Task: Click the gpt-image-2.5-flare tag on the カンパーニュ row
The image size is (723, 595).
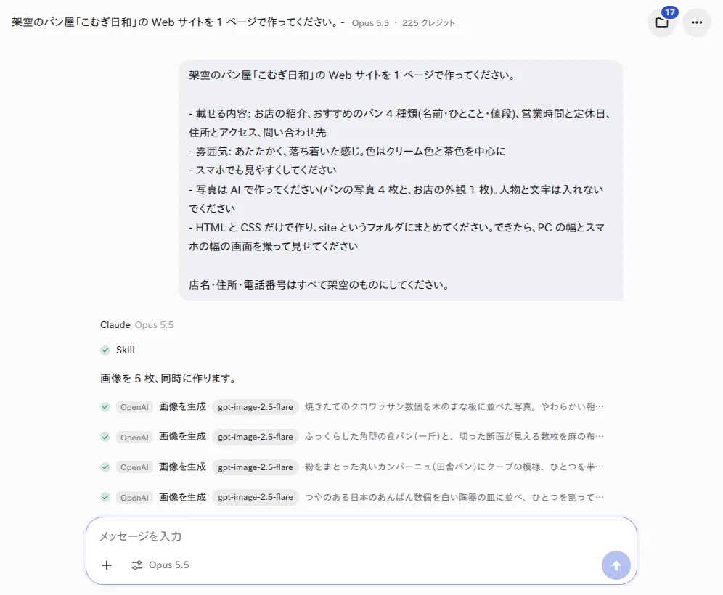Action: (x=256, y=467)
